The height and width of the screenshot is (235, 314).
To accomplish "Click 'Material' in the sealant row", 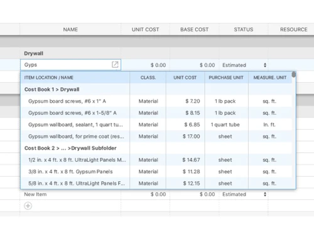I will [x=148, y=125].
